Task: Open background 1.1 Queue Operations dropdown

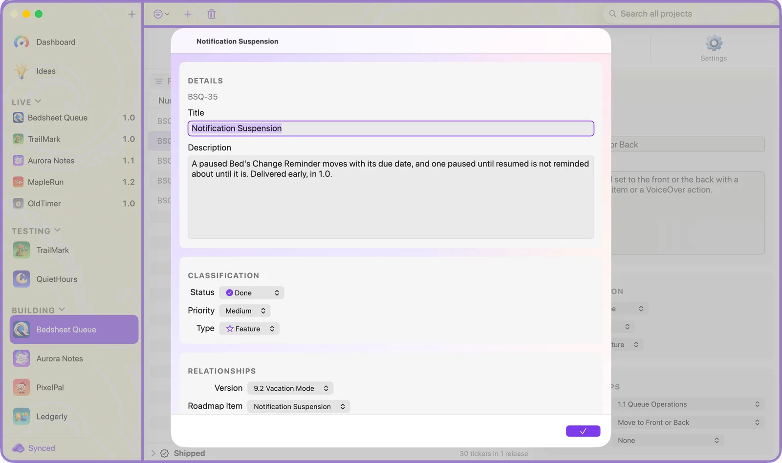Action: coord(688,404)
